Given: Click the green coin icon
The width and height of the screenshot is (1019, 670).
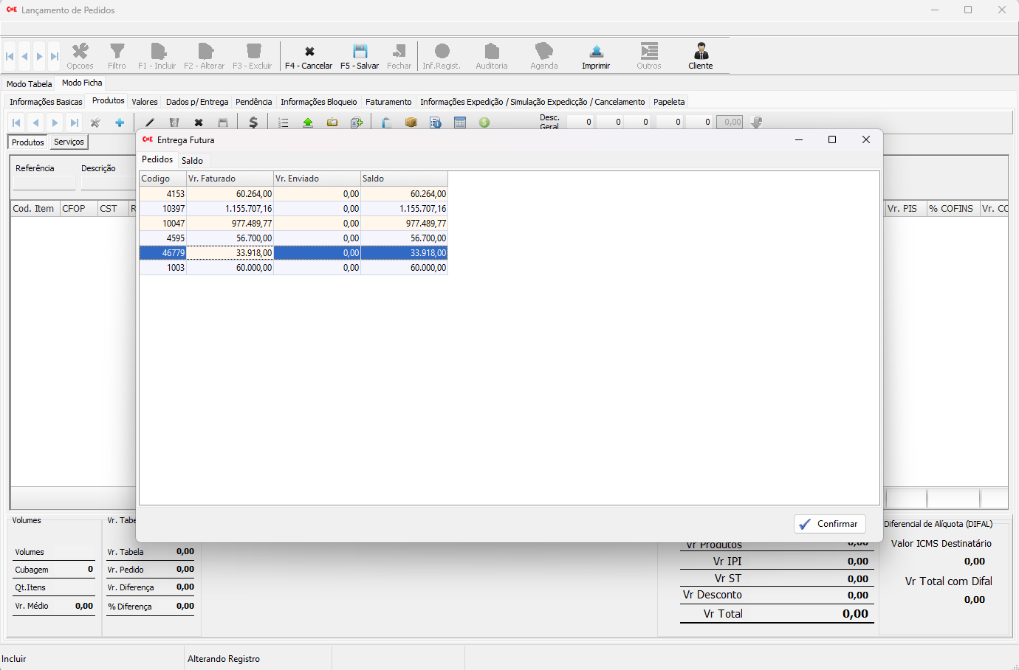Looking at the screenshot, I should pos(484,122).
